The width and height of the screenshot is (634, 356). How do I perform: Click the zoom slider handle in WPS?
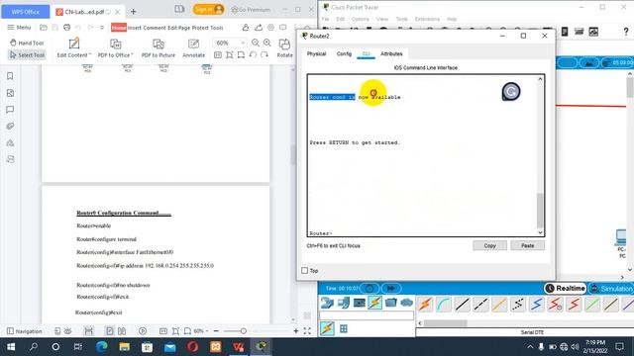click(x=244, y=331)
